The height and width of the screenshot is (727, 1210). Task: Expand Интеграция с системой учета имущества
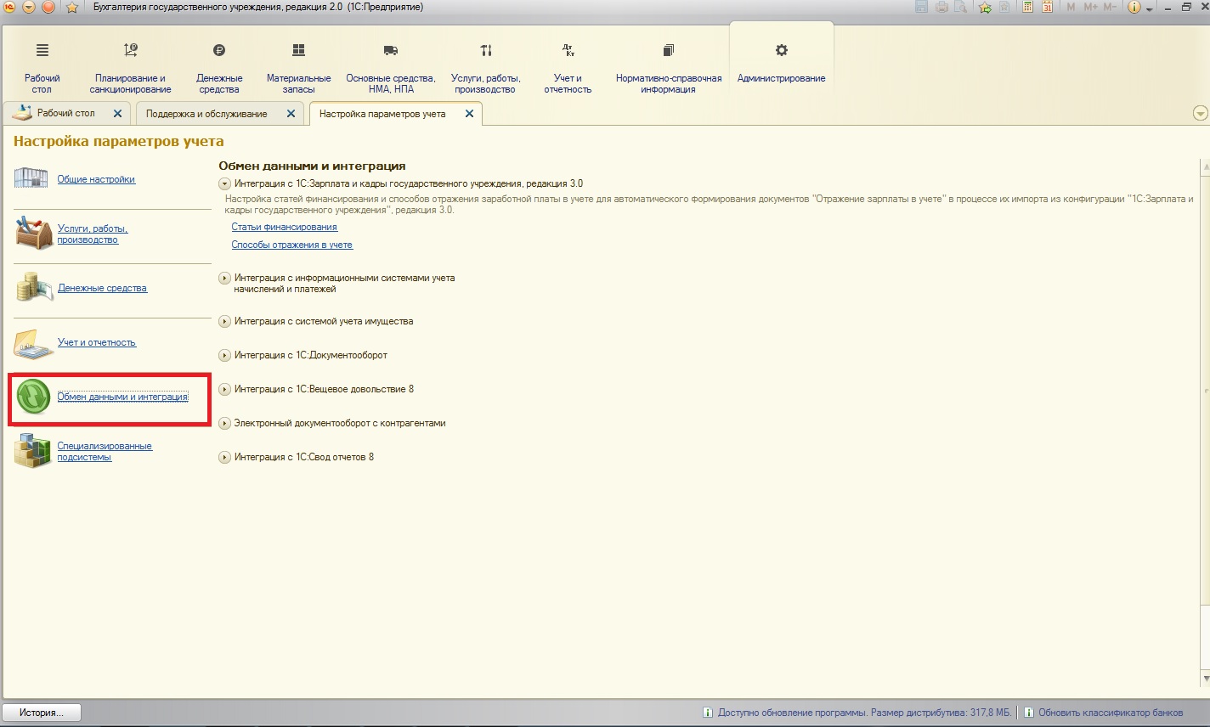pyautogui.click(x=224, y=321)
